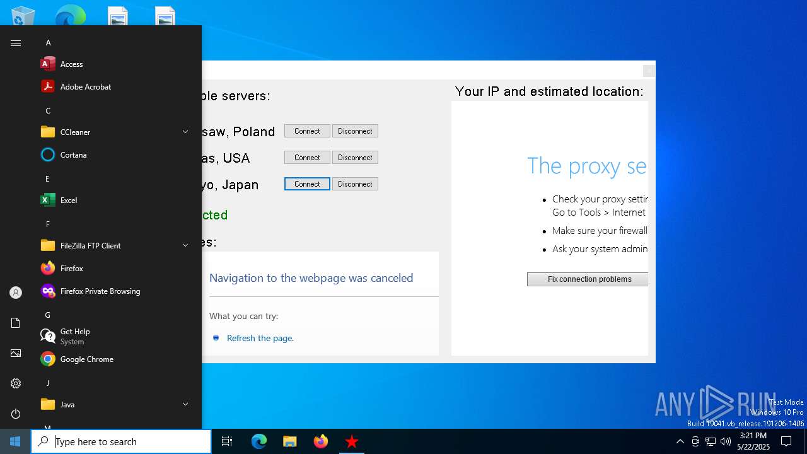Open the notification center icon
Viewport: 807px width, 454px height.
(786, 441)
